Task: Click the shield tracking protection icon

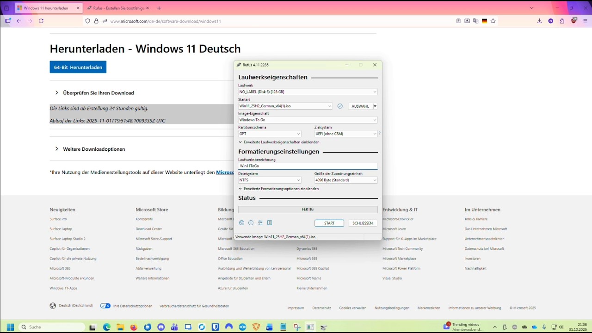Action: [87, 21]
